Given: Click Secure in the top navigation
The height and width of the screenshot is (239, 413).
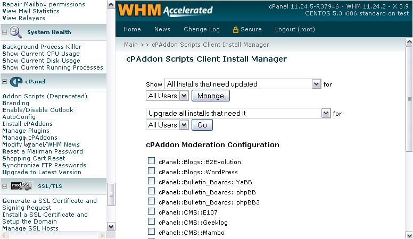Looking at the screenshot, I should pos(251,29).
